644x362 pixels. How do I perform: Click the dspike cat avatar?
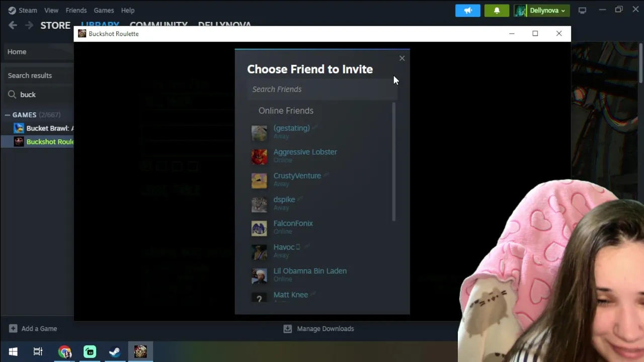click(x=259, y=204)
